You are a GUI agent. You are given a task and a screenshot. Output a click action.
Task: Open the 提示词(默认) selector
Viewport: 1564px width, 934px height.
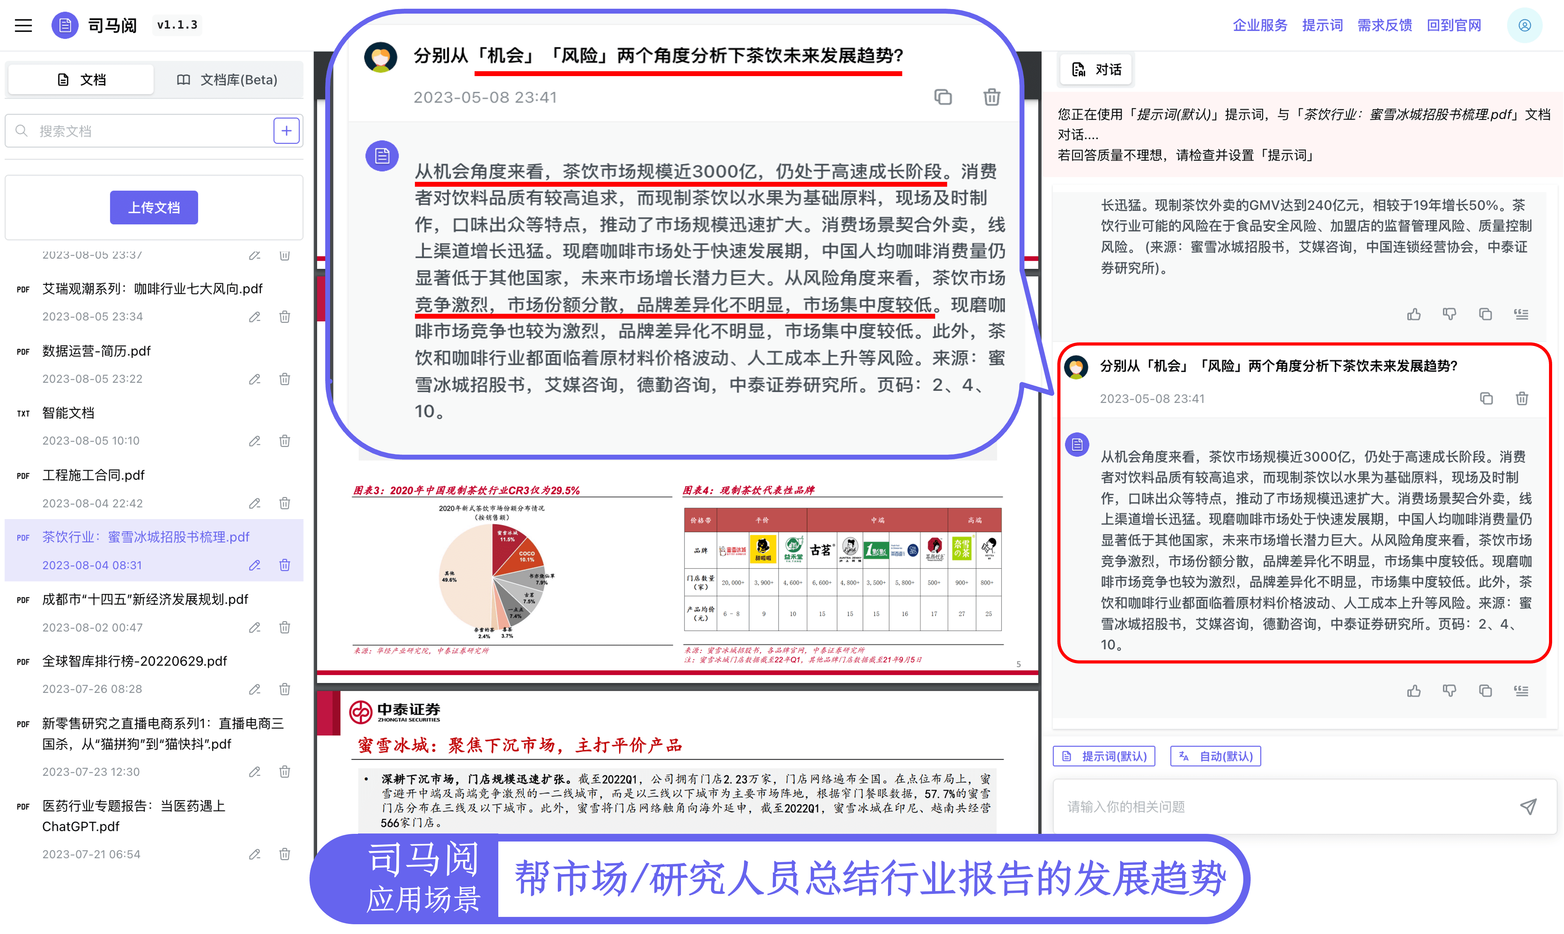click(x=1104, y=756)
